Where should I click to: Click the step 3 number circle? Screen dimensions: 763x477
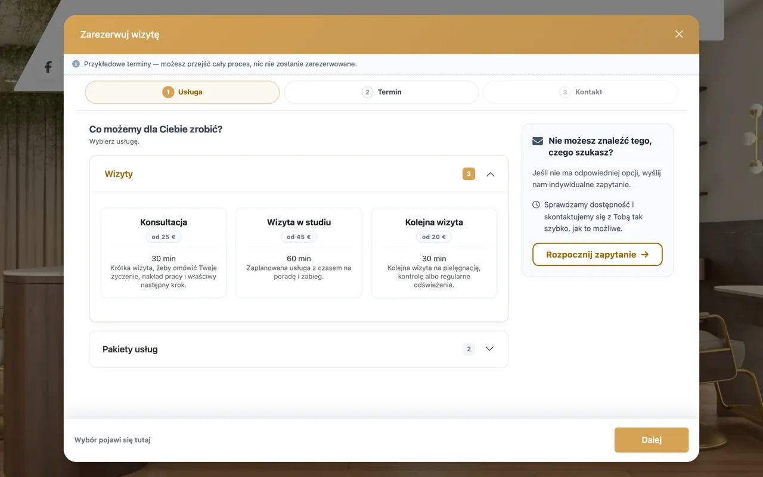(565, 92)
